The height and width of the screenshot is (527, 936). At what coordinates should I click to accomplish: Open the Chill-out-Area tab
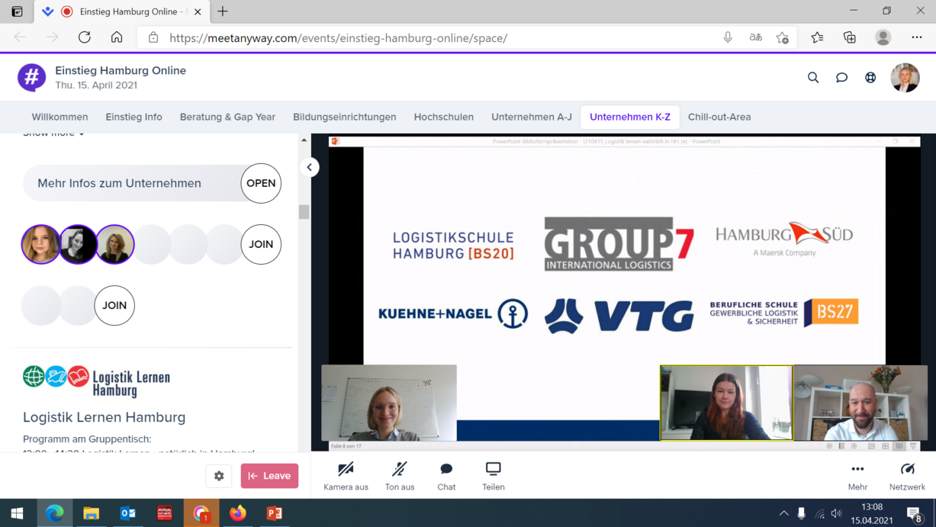(719, 117)
